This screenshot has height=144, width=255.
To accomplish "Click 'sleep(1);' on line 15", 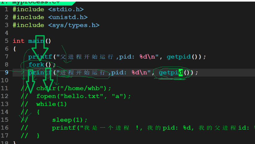I will point(70,120).
